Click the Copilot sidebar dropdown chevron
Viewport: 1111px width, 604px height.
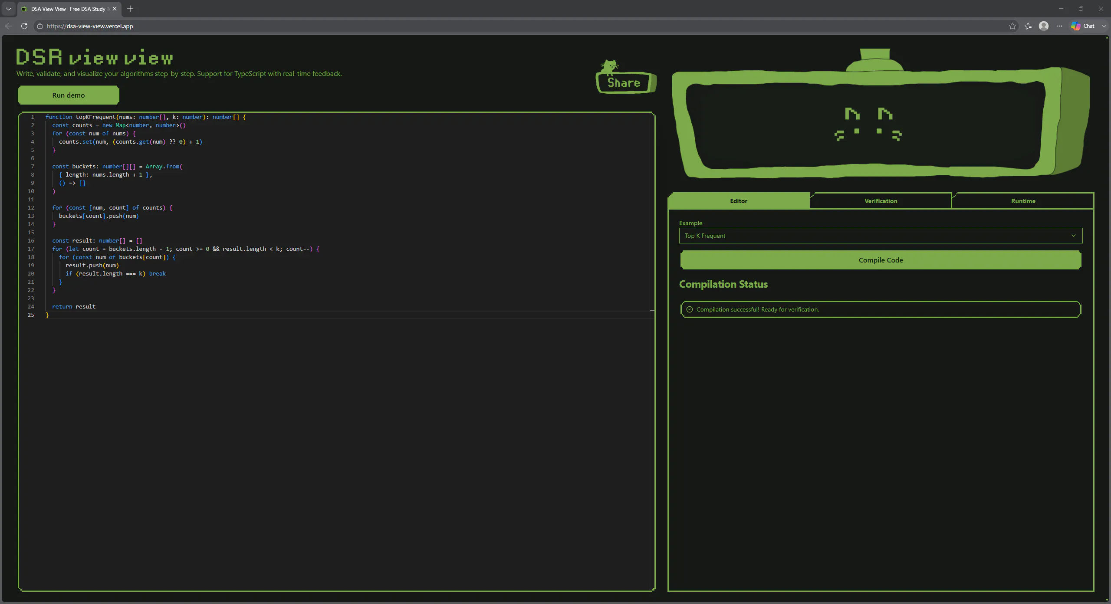[x=1104, y=26]
